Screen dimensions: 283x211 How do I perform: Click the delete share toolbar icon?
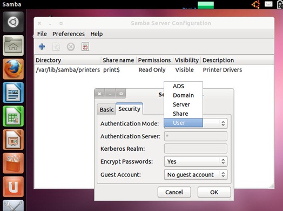pos(71,47)
